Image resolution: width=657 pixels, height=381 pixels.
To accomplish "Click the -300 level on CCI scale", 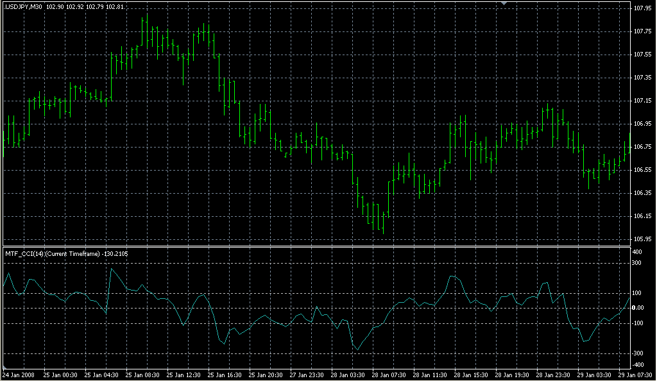I will [639, 353].
